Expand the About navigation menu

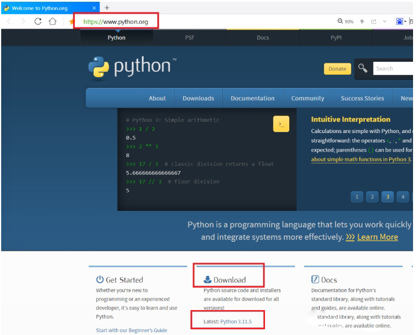(157, 98)
